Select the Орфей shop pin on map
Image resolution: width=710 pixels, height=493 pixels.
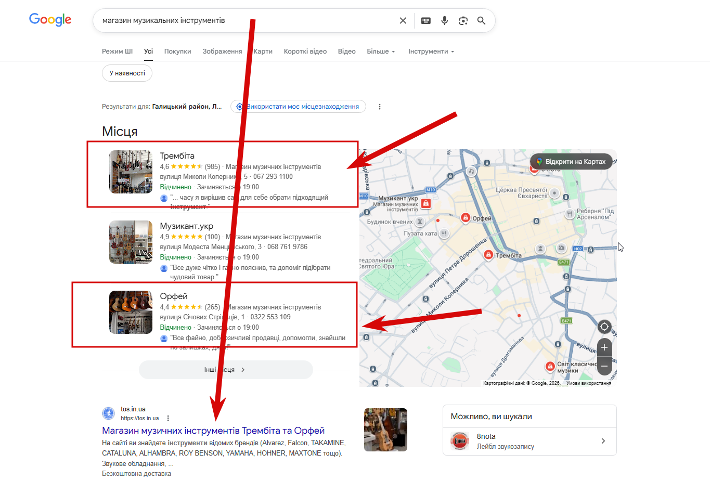(466, 218)
